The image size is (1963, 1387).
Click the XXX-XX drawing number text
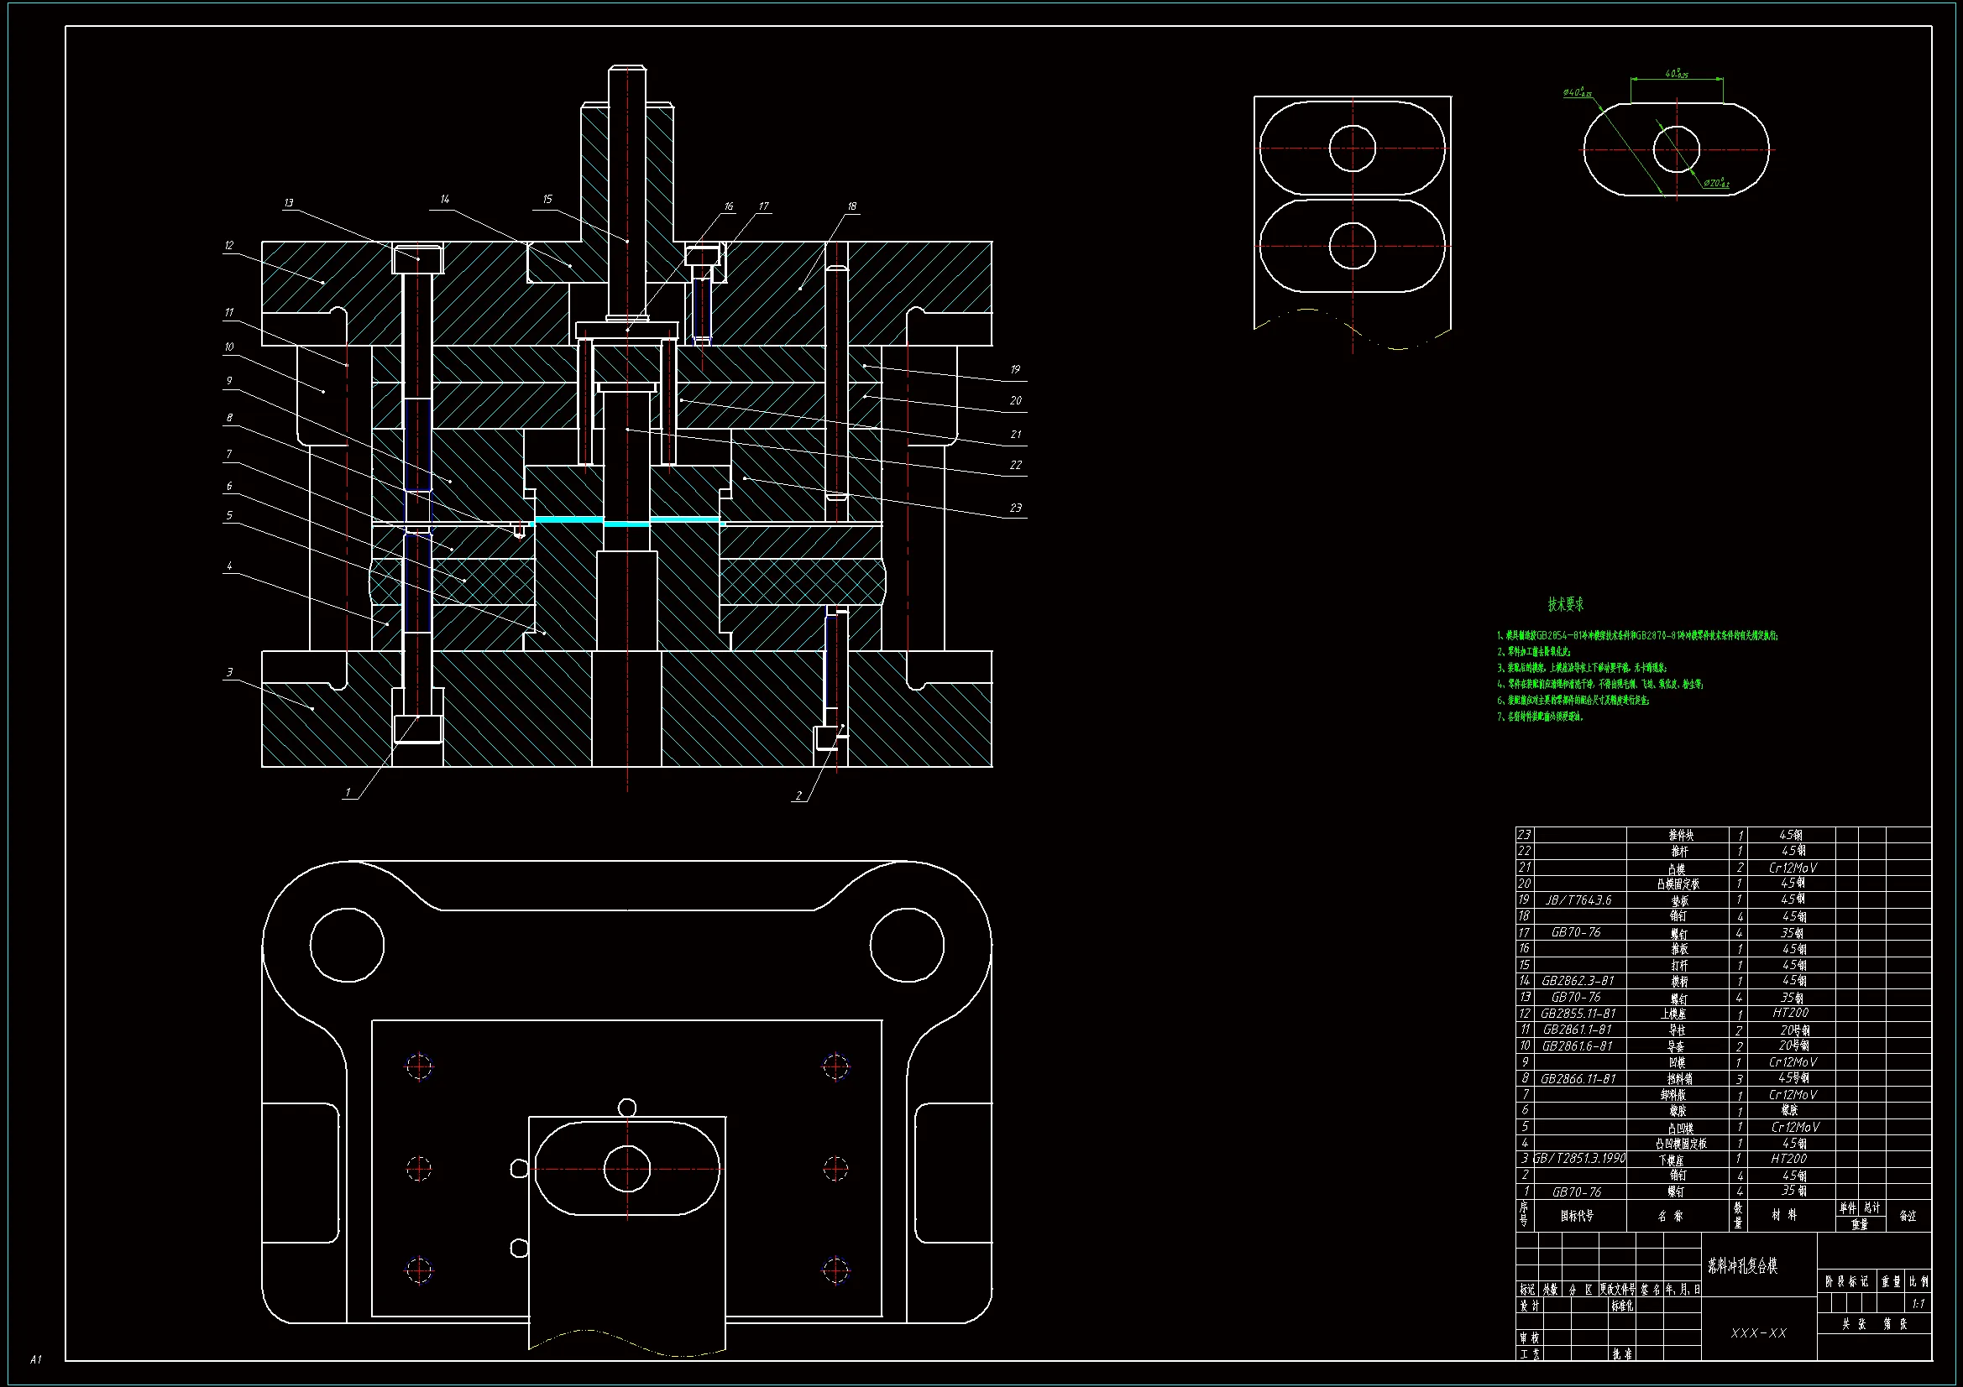(1758, 1333)
